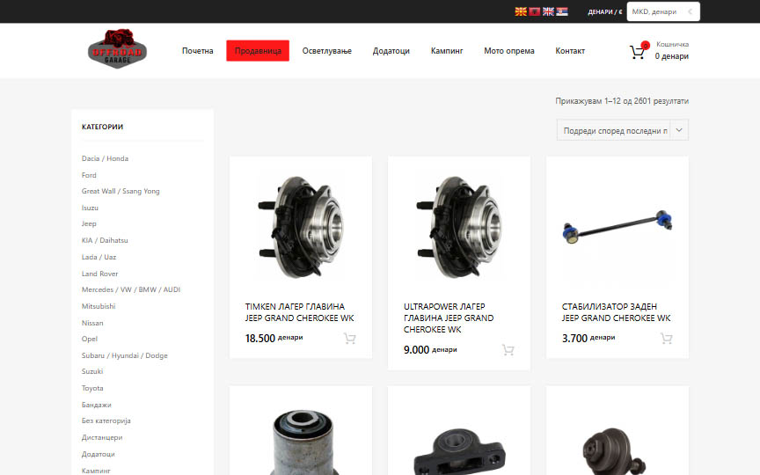This screenshot has width=760, height=475.
Task: Open the Isuzu category
Action: coord(90,208)
